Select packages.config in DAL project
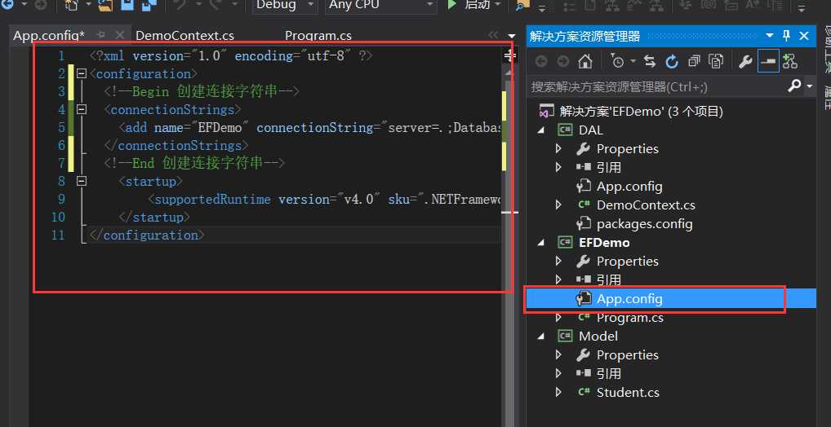The height and width of the screenshot is (427, 831). (644, 224)
